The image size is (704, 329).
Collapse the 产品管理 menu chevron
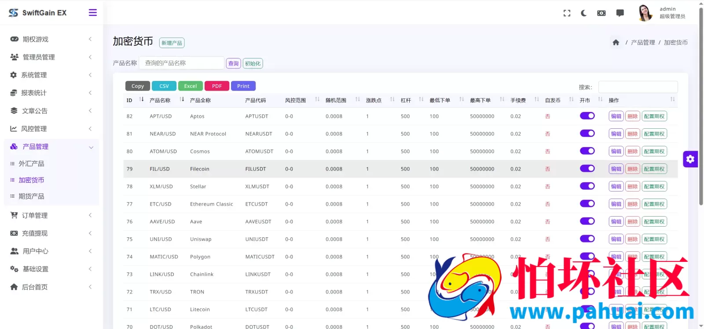pyautogui.click(x=91, y=147)
